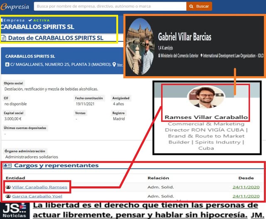The height and width of the screenshot is (219, 266).
Task: Click 'Administradores solidarios' text
Action: click(x=32, y=157)
